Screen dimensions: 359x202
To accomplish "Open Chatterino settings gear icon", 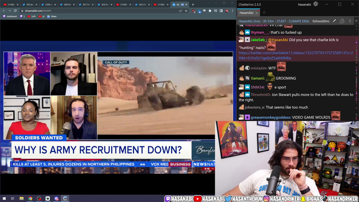I will coord(315,4).
